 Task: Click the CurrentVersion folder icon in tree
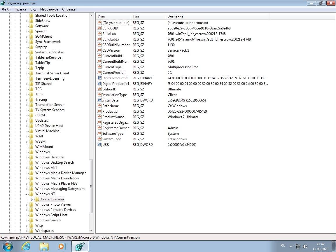(37, 199)
